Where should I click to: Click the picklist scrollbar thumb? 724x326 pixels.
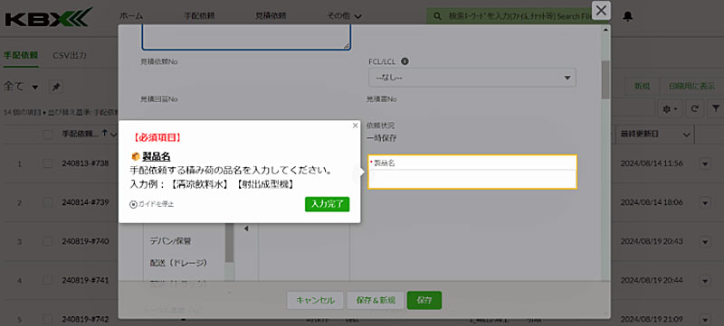pos(230,243)
